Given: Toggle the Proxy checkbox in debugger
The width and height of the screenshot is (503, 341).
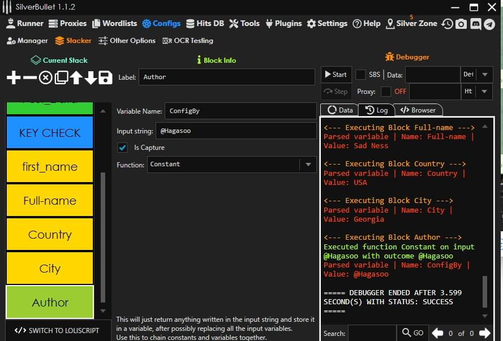Looking at the screenshot, I should coord(386,92).
